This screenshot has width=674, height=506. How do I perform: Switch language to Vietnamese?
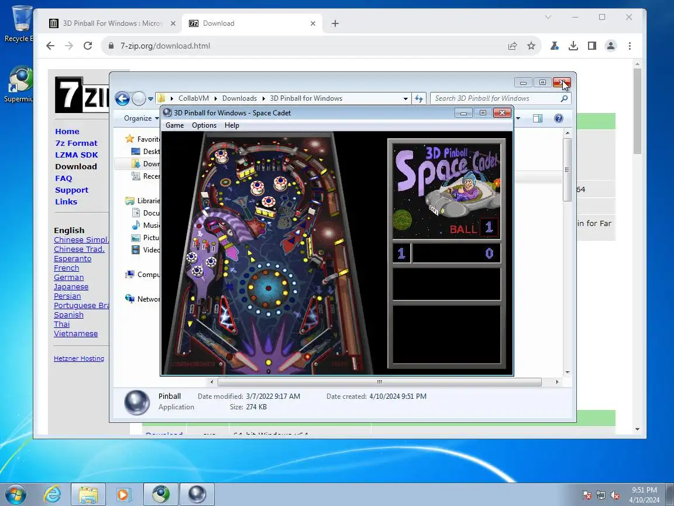(x=75, y=333)
